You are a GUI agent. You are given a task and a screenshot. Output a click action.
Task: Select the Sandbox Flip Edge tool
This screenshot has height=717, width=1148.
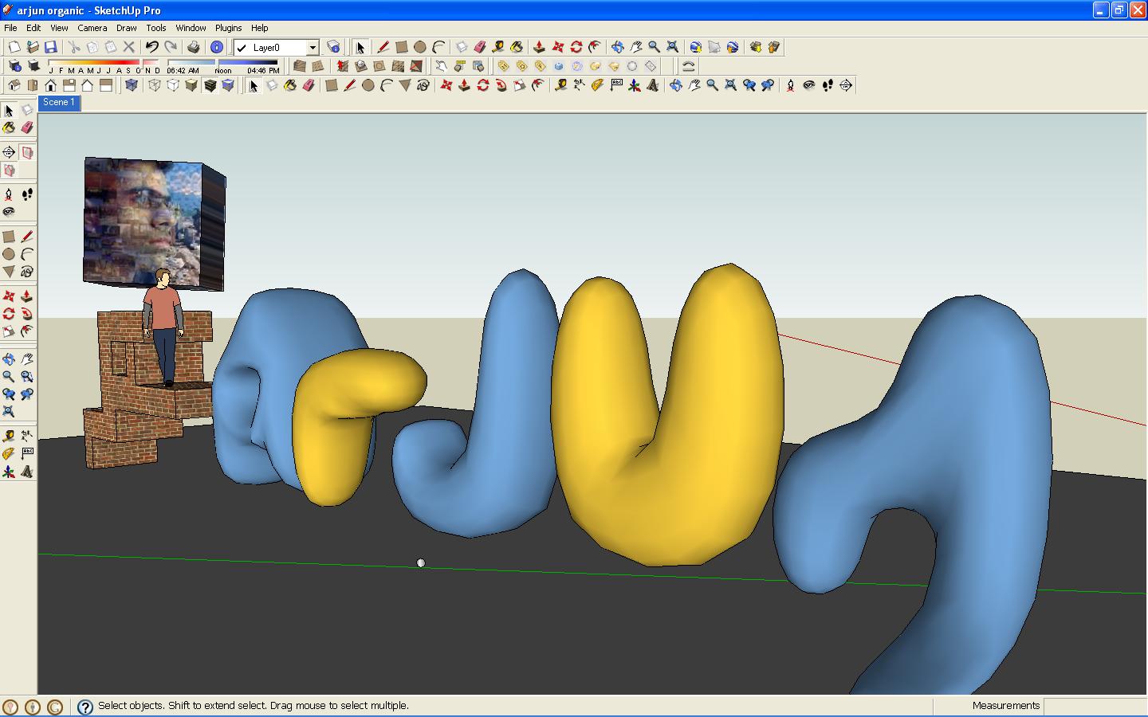tap(415, 66)
